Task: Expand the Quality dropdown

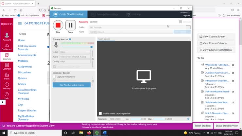Action: pyautogui.click(x=75, y=61)
